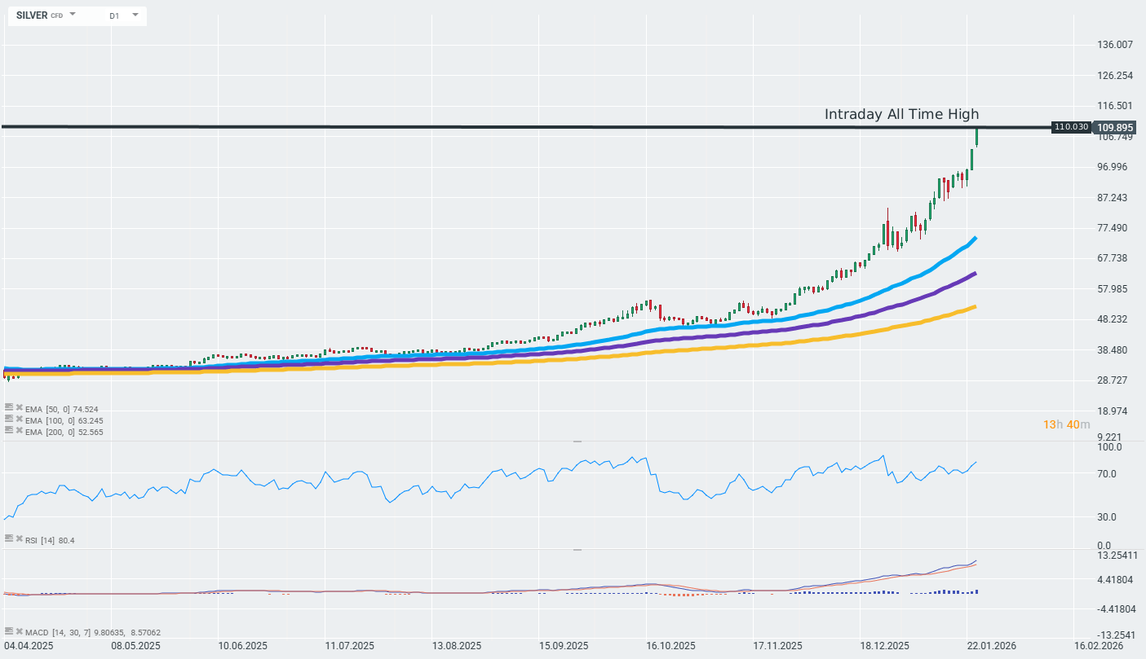Click the 16.02.2026 date on time axis
Image resolution: width=1146 pixels, height=659 pixels.
1098,646
